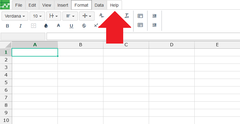
Task: Expand the font size 10 dropdown
Action: click(x=37, y=16)
